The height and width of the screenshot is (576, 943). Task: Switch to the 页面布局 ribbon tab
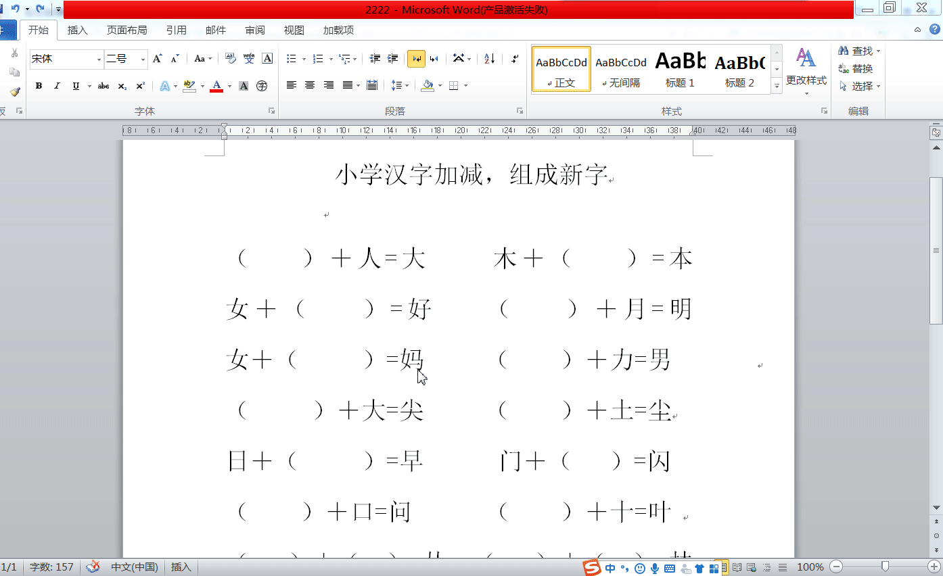tap(127, 30)
